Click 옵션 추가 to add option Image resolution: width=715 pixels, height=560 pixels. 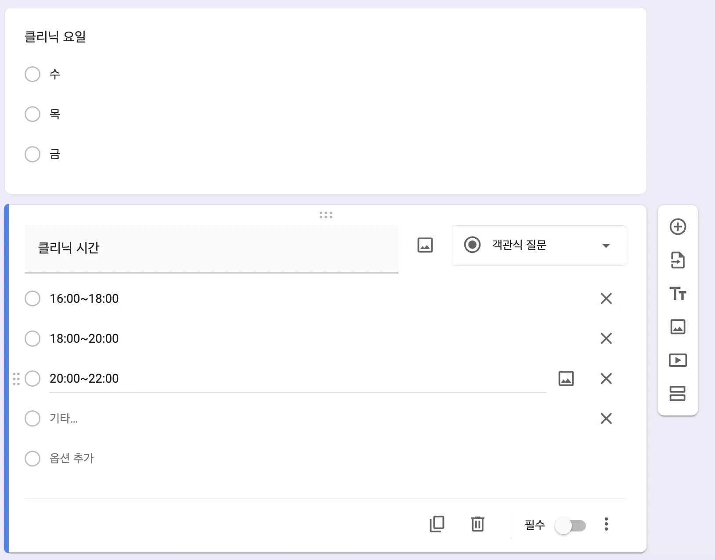(72, 458)
